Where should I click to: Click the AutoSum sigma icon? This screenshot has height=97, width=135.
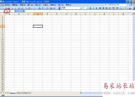[x=43, y=8]
